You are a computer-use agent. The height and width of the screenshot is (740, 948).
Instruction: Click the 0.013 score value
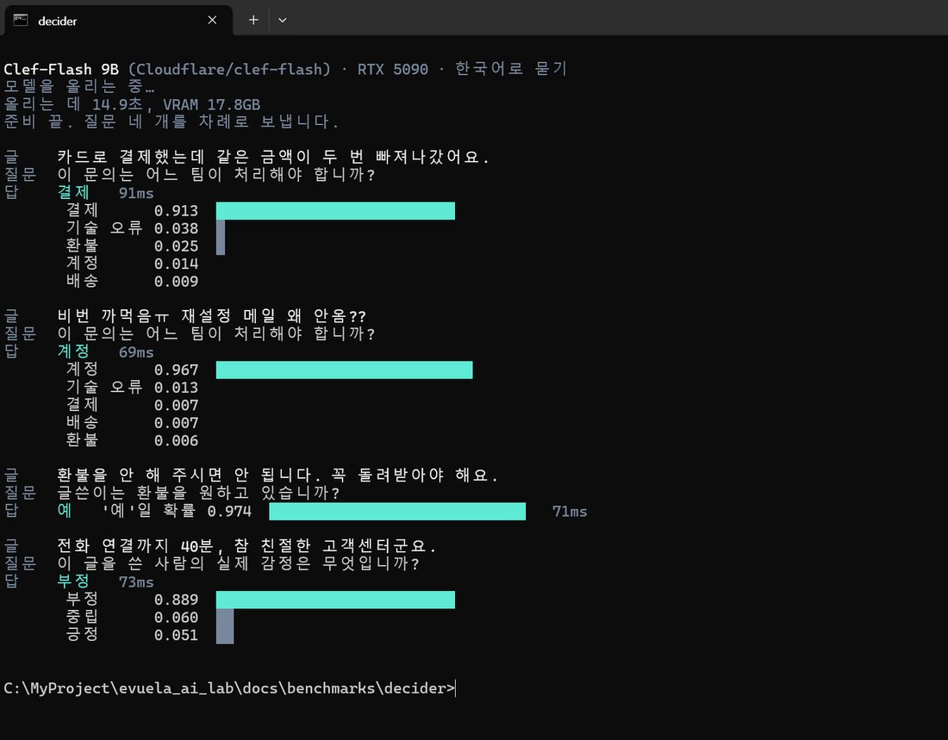point(176,388)
